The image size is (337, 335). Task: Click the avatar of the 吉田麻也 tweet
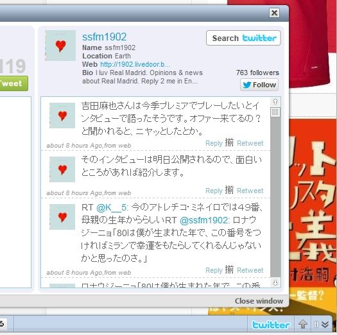[62, 116]
